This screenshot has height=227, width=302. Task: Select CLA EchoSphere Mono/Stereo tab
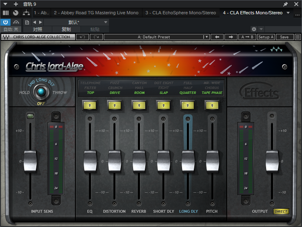pos(181,13)
